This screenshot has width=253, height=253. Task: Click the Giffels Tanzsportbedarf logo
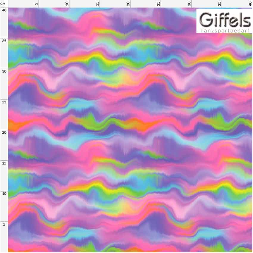(224, 21)
